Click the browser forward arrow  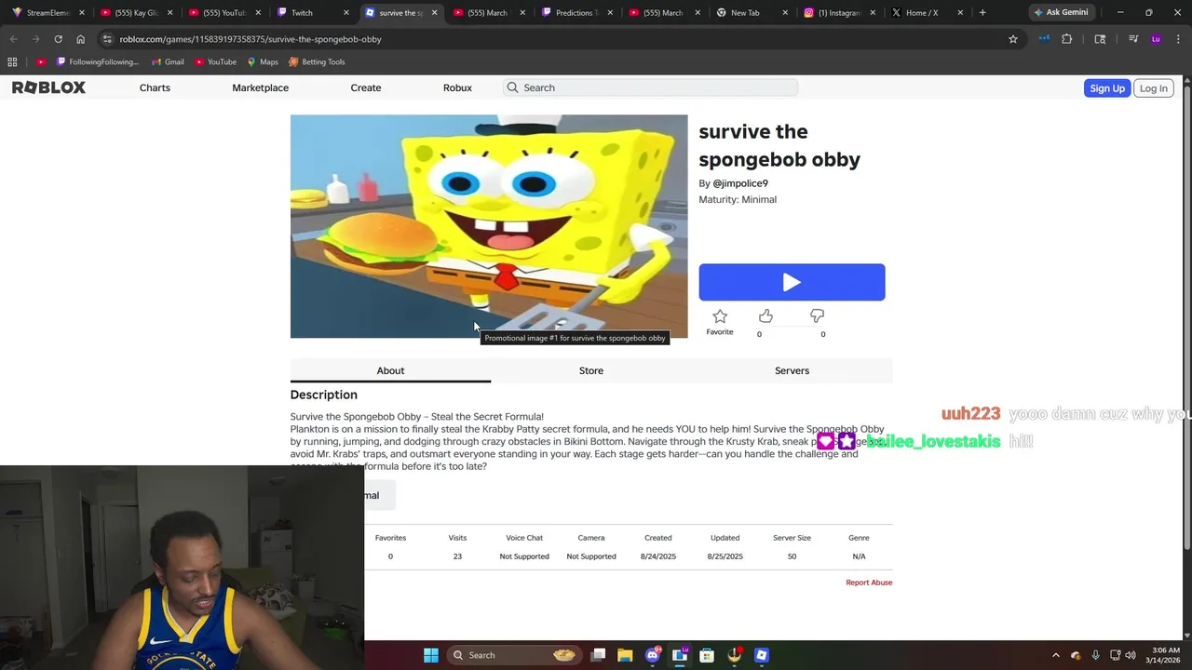click(35, 39)
